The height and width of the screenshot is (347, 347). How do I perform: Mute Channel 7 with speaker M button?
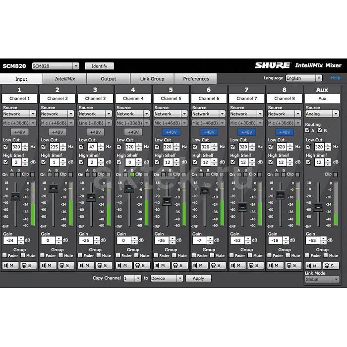tap(237, 265)
